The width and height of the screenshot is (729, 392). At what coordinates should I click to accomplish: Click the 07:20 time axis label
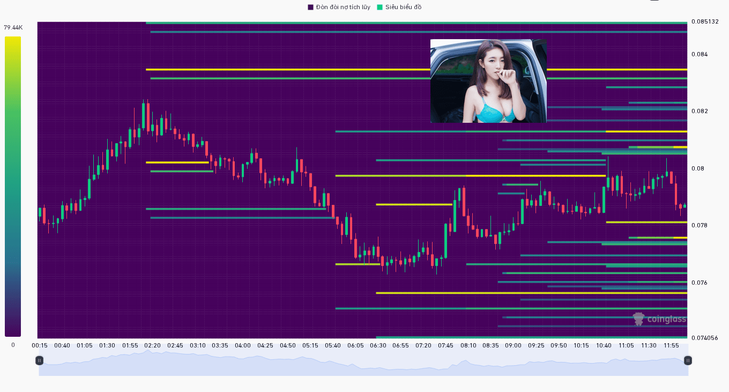coord(423,345)
